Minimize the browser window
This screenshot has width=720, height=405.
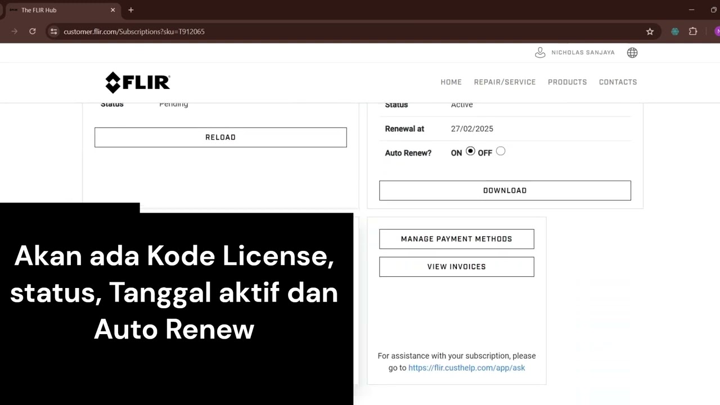coord(691,10)
